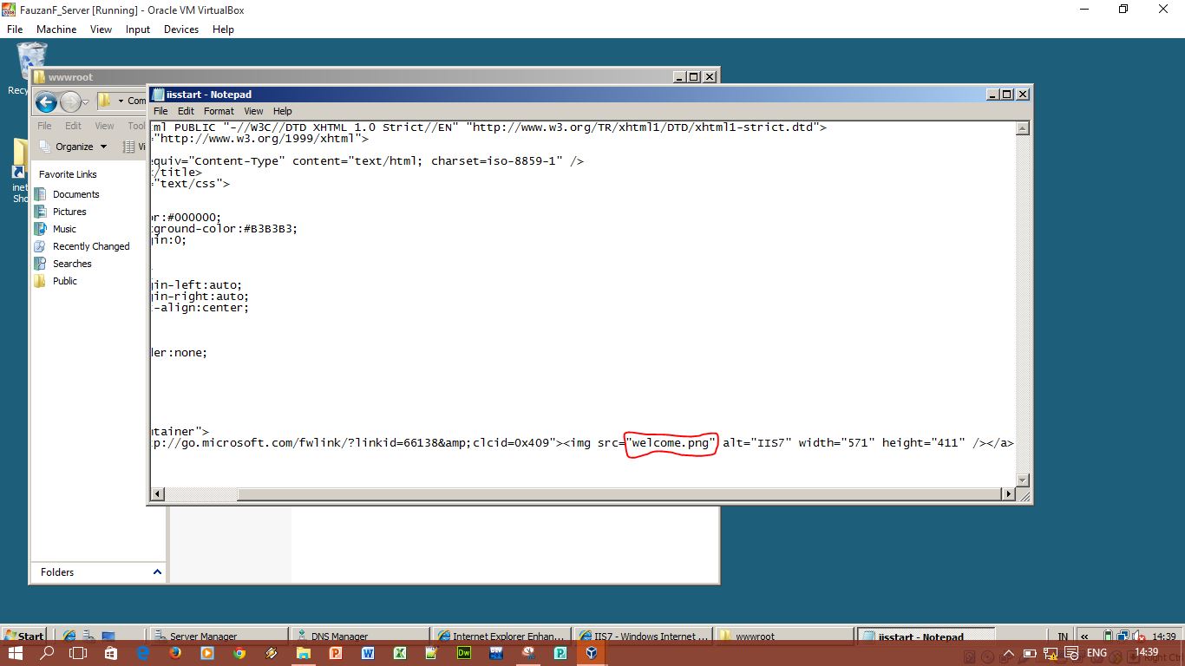Click Notepad vertical scrollbar down arrow

tap(1022, 480)
